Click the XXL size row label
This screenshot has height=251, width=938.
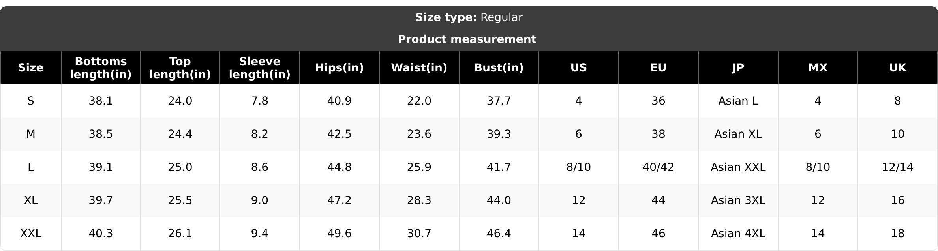pyautogui.click(x=30, y=234)
